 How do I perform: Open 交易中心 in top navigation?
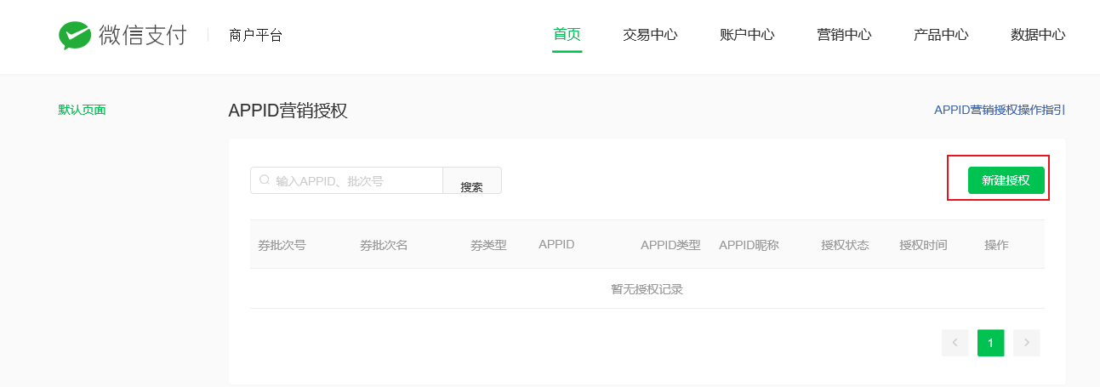[650, 35]
